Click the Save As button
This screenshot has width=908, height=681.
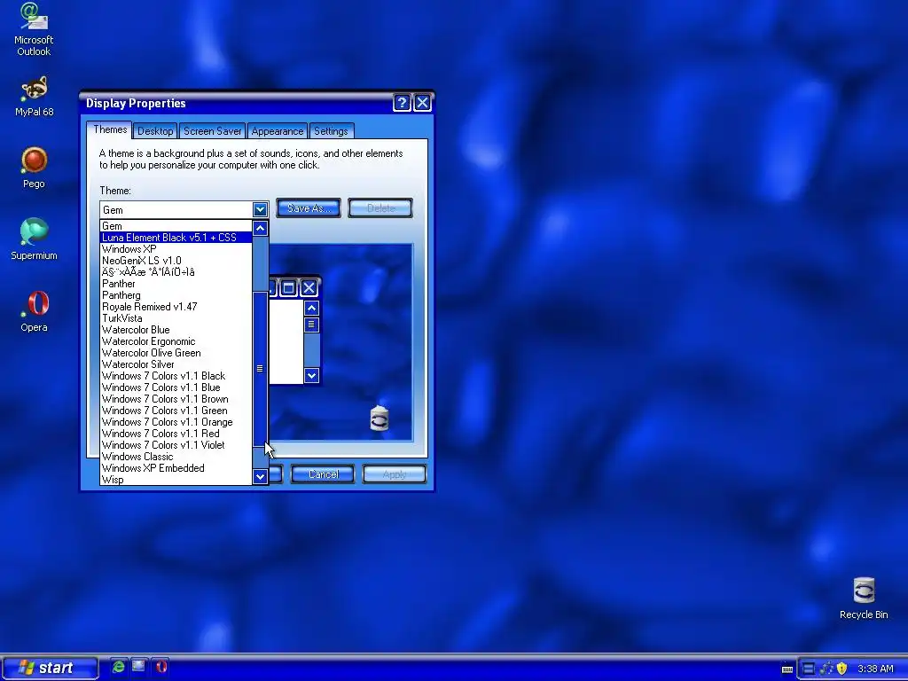(308, 208)
